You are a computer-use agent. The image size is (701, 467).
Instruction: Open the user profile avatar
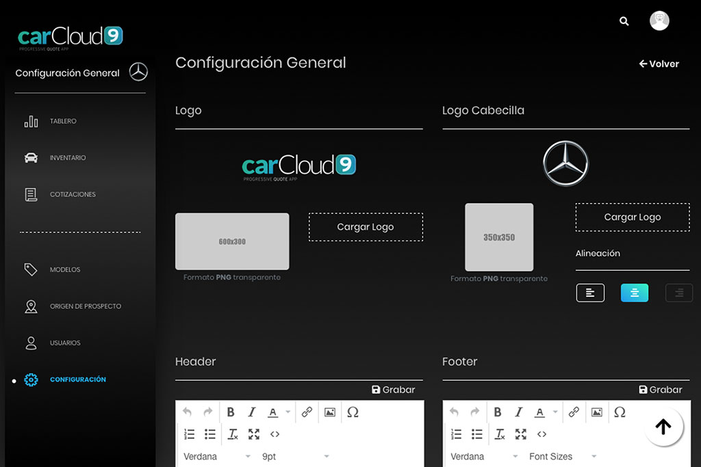(x=659, y=21)
